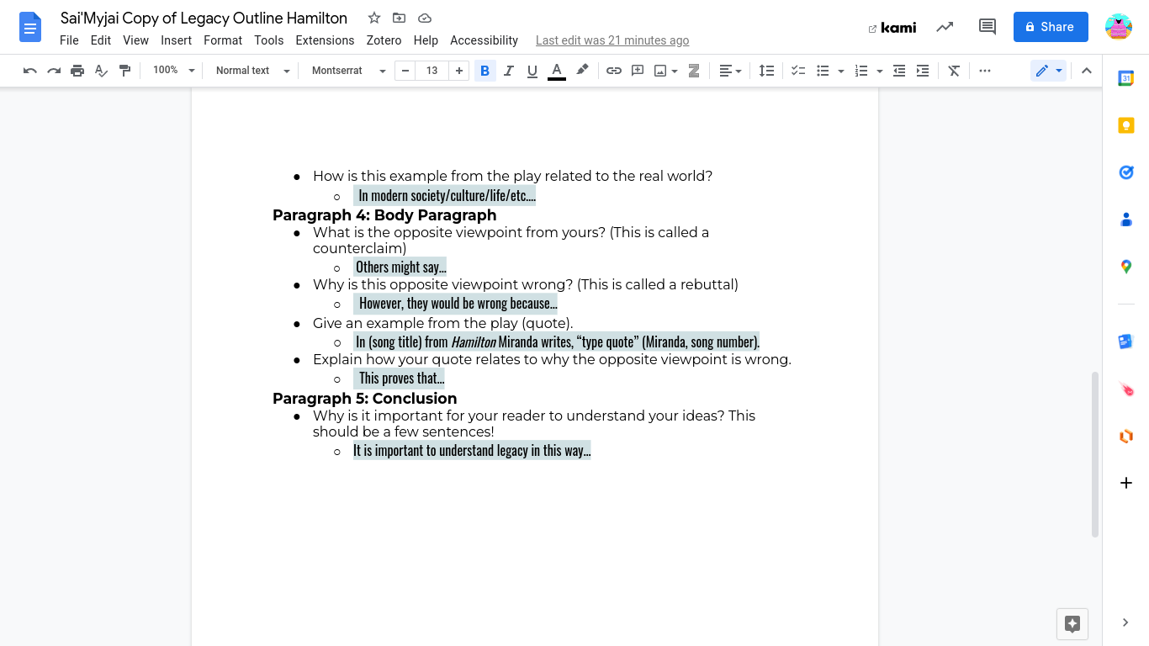Image resolution: width=1149 pixels, height=646 pixels.
Task: Toggle underline formatting
Action: click(x=532, y=71)
